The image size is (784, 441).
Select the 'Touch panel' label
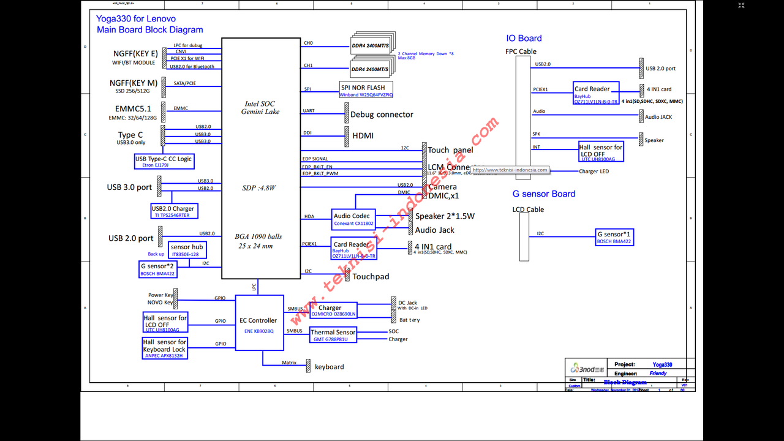pyautogui.click(x=450, y=150)
